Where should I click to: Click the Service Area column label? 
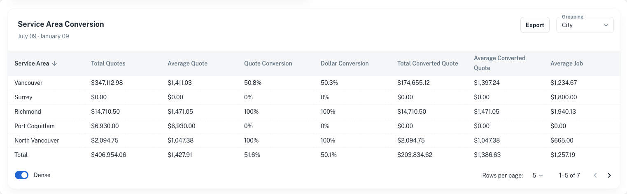32,63
